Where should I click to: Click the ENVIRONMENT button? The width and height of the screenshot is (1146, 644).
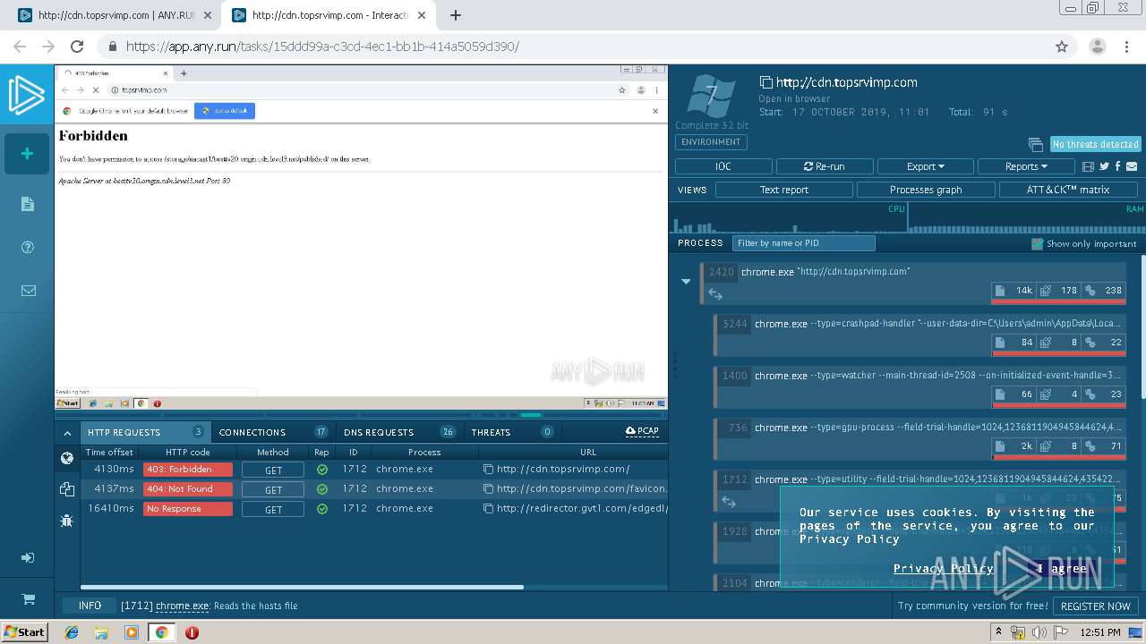coord(711,142)
